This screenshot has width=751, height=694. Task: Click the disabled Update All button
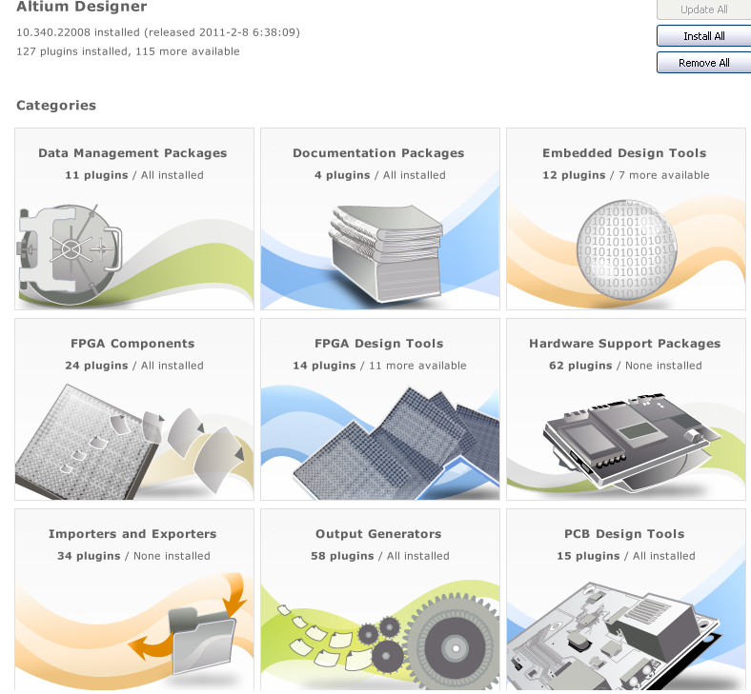click(703, 10)
